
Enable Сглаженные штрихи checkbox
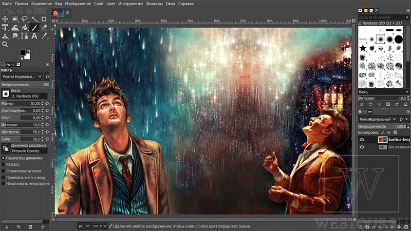click(4, 171)
